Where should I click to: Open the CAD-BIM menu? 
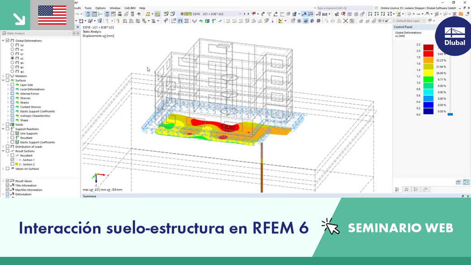coord(130,8)
